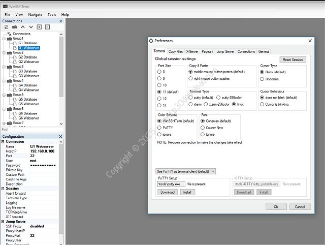This screenshot has height=245, width=325.
Task: Enable right mouse button pastes
Action: 190,78
